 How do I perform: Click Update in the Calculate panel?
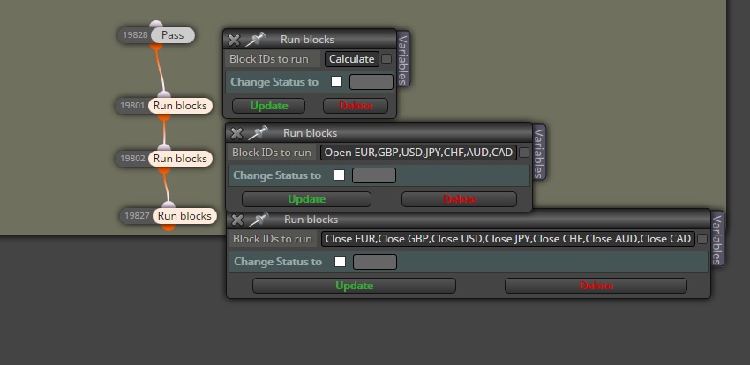[269, 106]
